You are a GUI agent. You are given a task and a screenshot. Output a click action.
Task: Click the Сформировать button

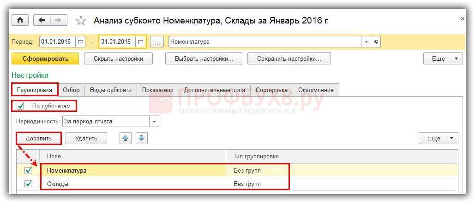[45, 58]
